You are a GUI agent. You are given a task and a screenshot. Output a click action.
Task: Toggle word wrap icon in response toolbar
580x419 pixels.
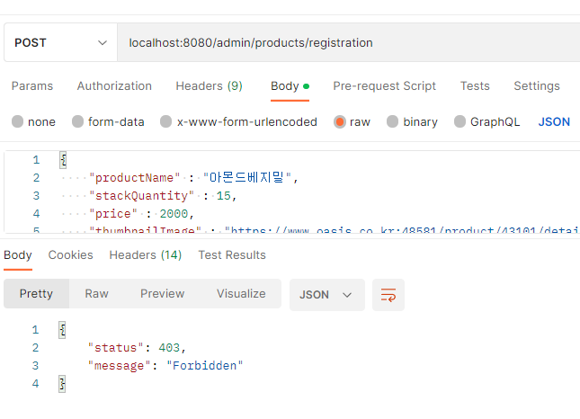click(388, 295)
